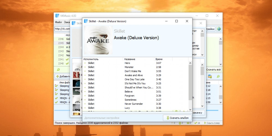
Task: Click the green search icon below results list
Action: [58, 70]
